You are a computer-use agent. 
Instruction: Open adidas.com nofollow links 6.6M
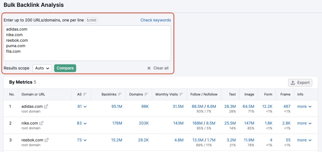212,107
